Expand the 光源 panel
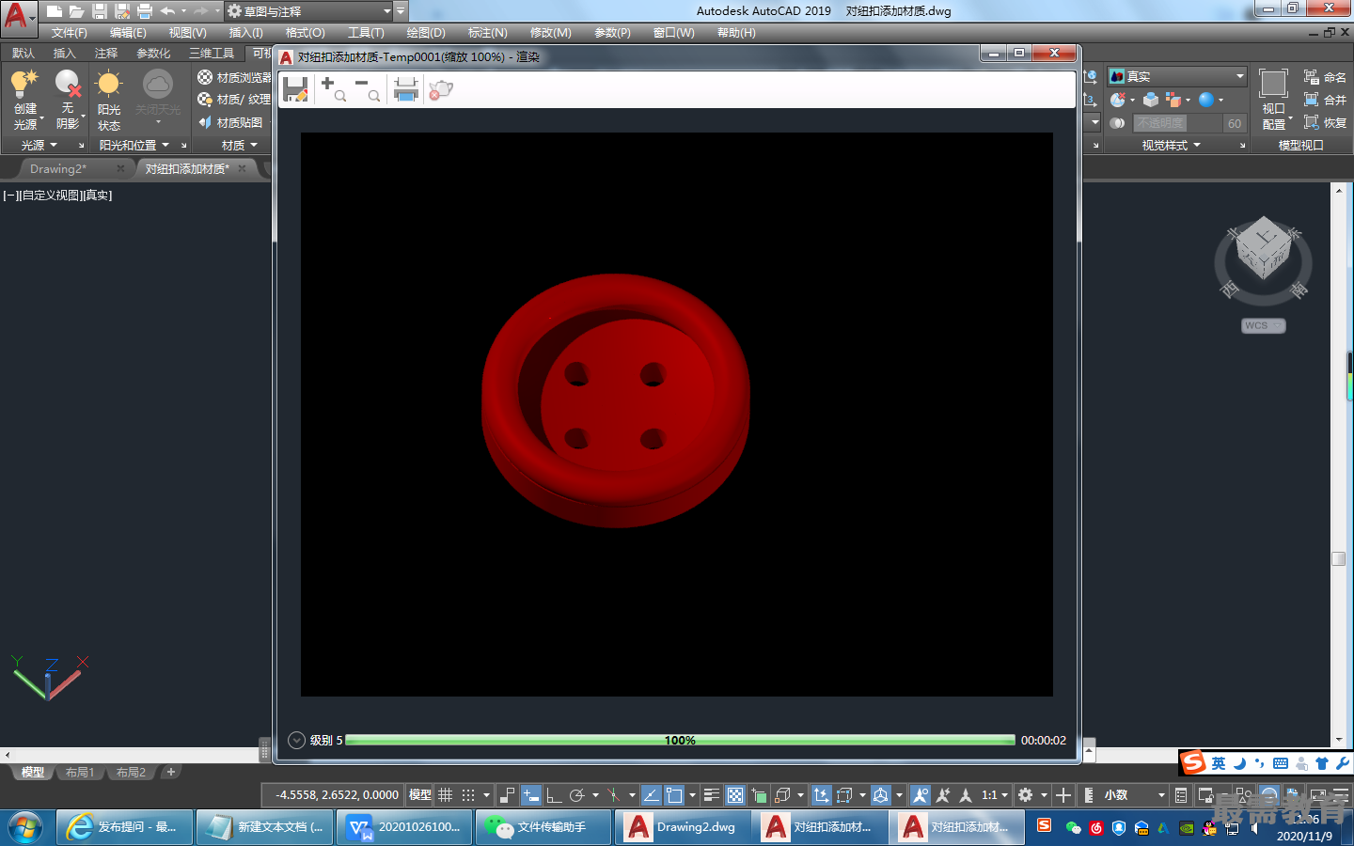Image resolution: width=1354 pixels, height=846 pixels. 39,145
